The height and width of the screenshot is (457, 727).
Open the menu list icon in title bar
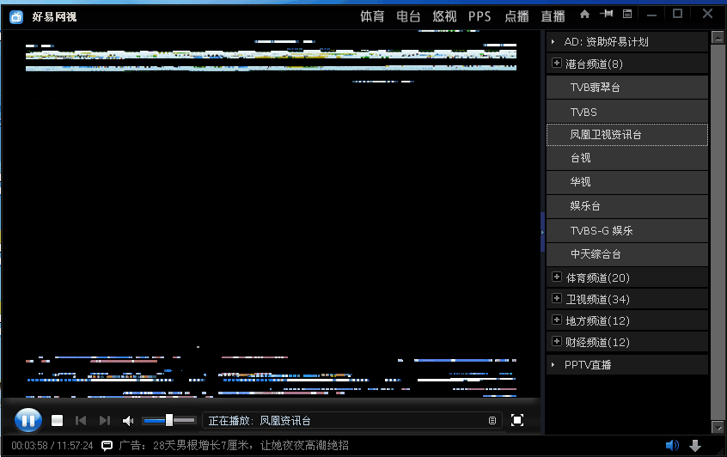pyautogui.click(x=627, y=14)
